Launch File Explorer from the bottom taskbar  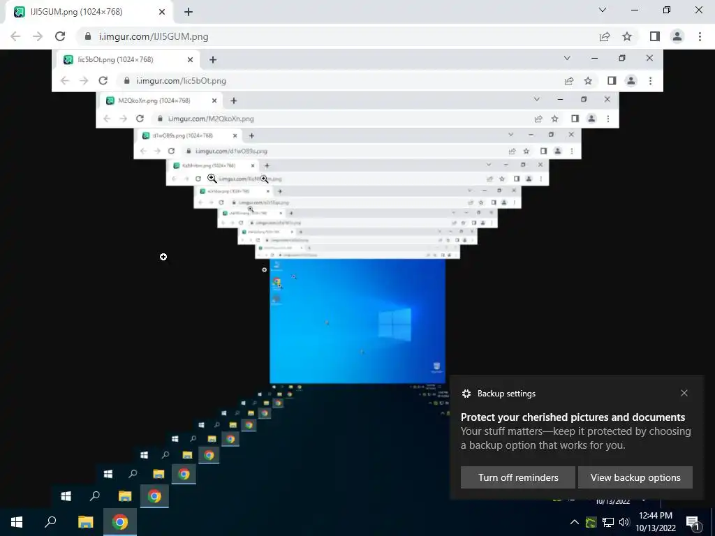click(85, 522)
